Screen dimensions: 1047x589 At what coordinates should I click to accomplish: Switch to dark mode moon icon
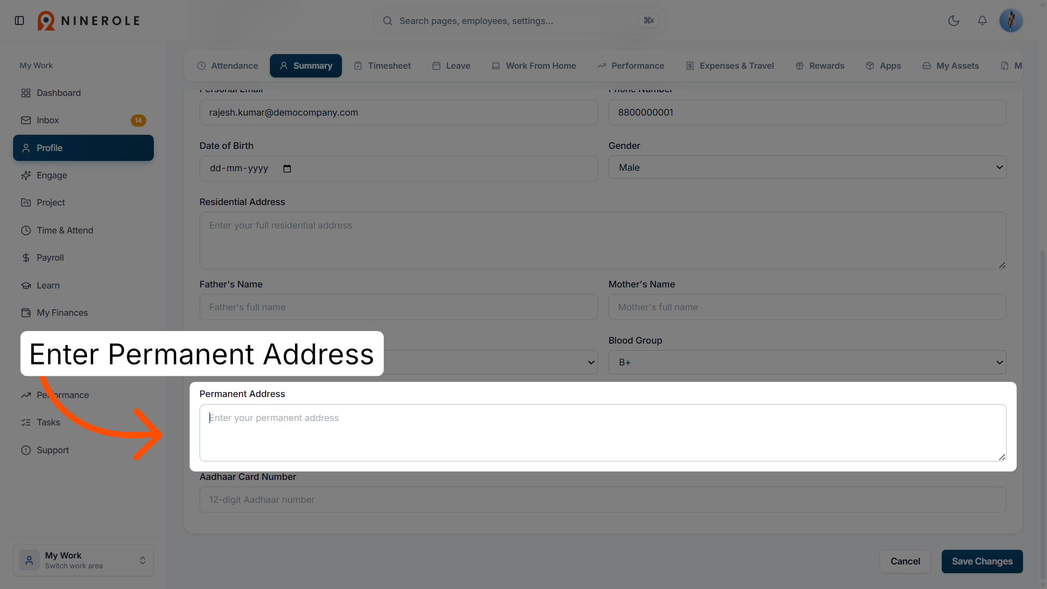(x=954, y=21)
